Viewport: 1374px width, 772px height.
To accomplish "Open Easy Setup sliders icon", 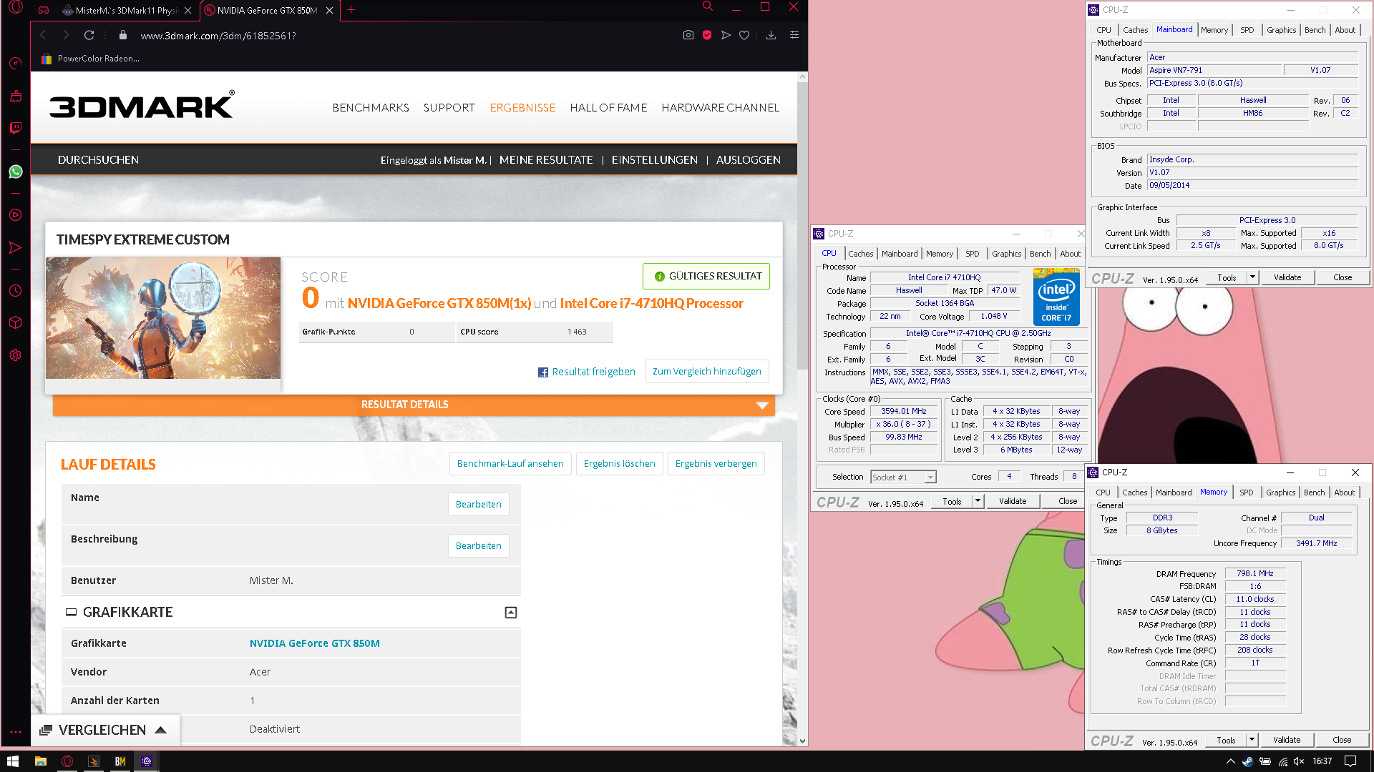I will click(794, 35).
